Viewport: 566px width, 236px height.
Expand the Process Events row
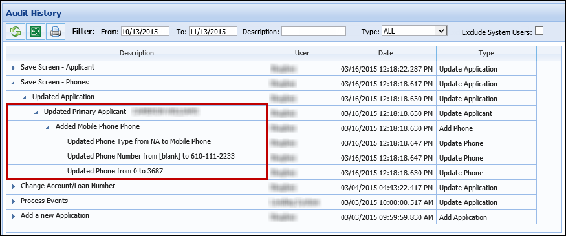point(14,201)
